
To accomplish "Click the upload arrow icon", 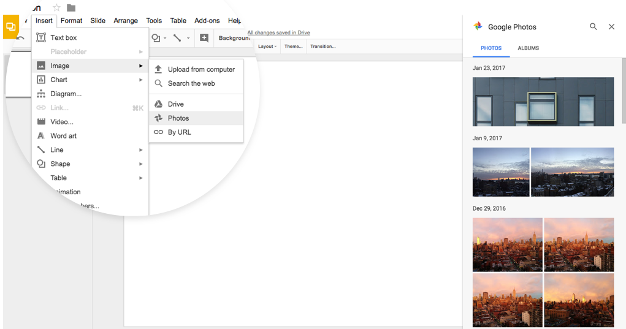I will (159, 69).
